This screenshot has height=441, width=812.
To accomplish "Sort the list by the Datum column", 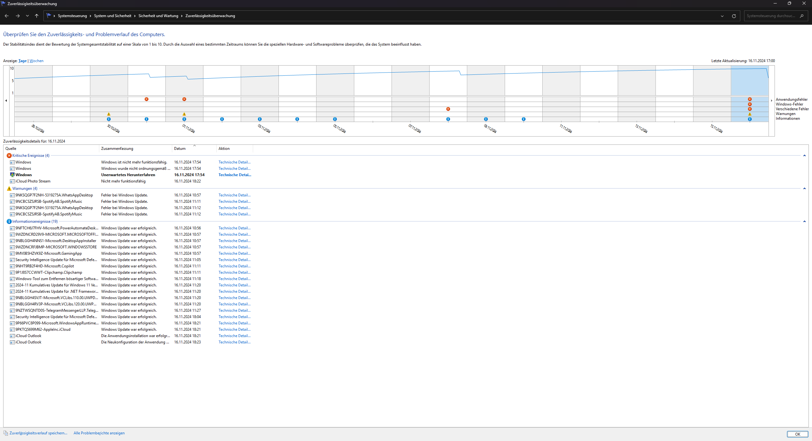I will [180, 149].
